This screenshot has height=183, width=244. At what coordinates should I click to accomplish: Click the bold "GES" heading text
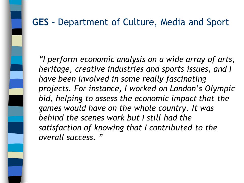point(40,22)
